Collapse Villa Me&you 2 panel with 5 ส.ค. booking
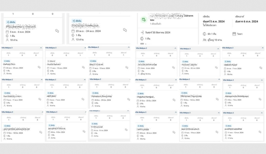 coord(175,48)
